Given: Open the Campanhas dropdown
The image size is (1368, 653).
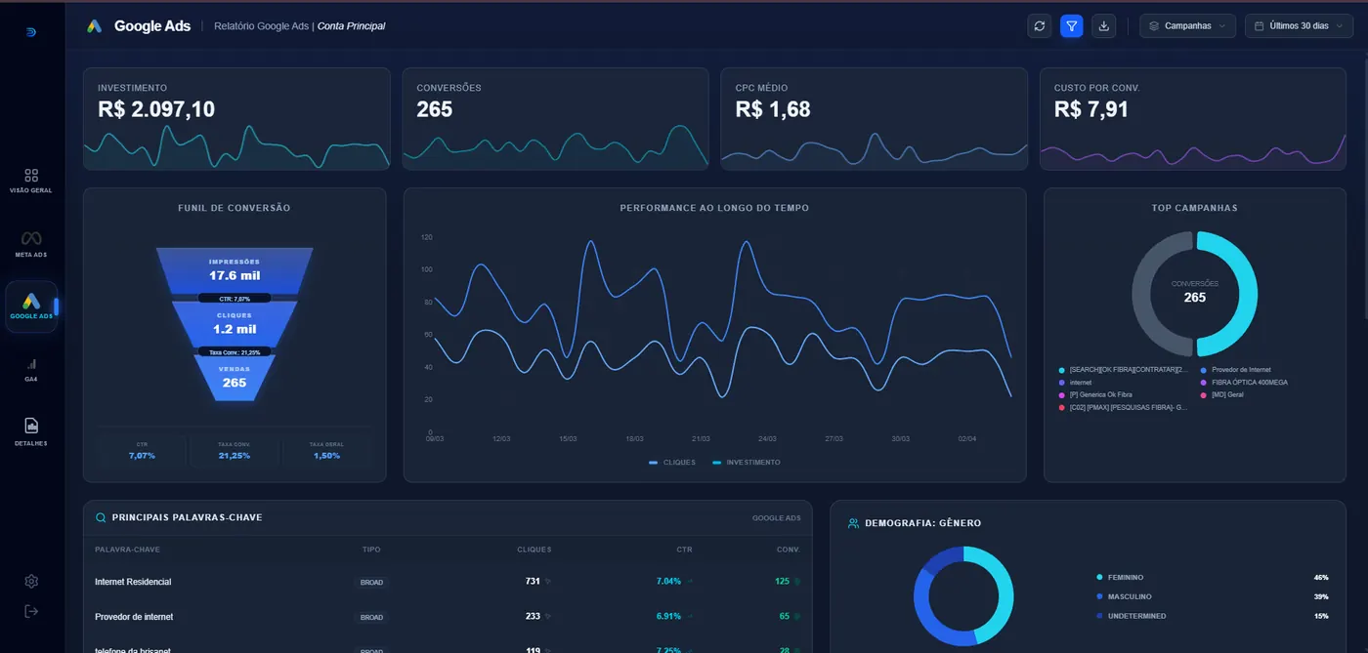Looking at the screenshot, I should pos(1187,26).
